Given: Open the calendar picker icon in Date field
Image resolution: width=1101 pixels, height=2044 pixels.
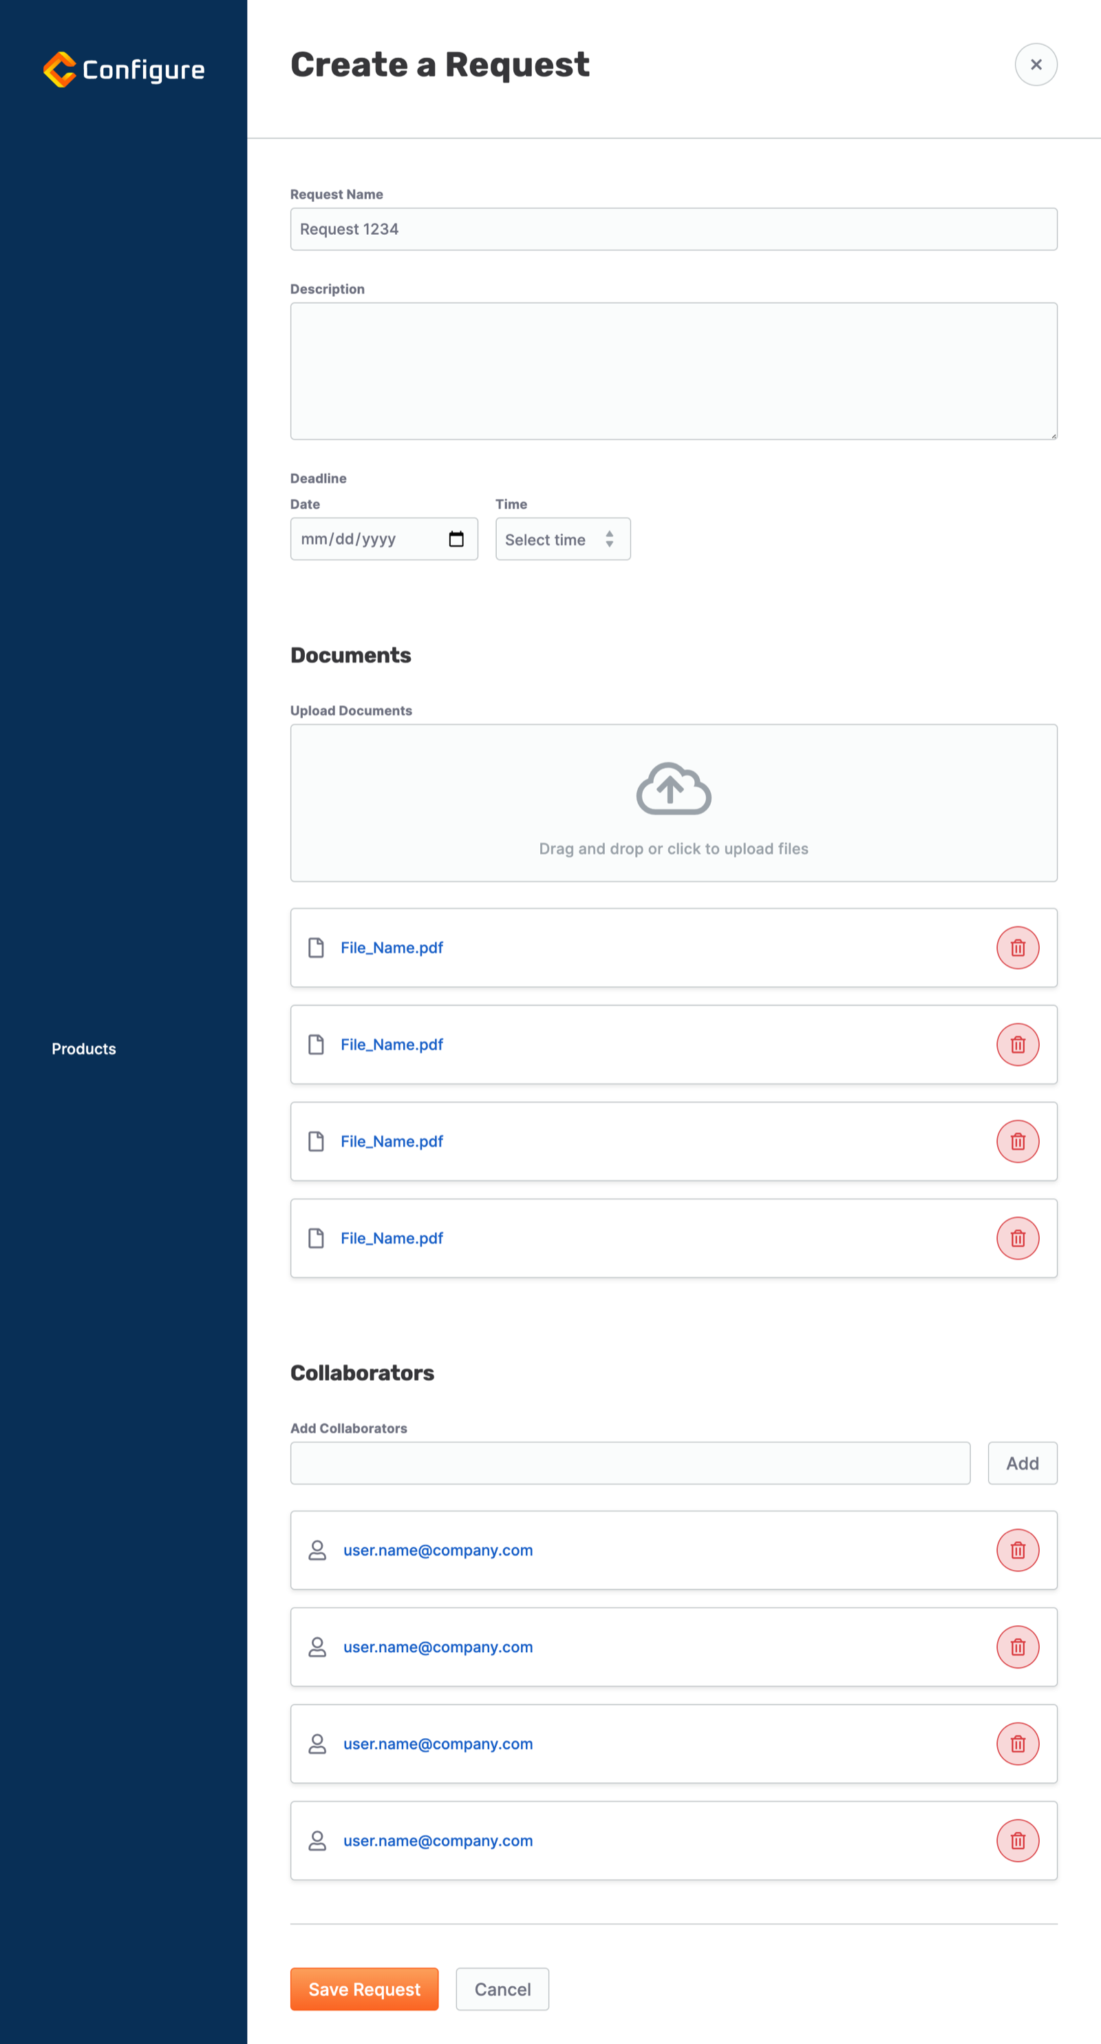Looking at the screenshot, I should coord(456,539).
